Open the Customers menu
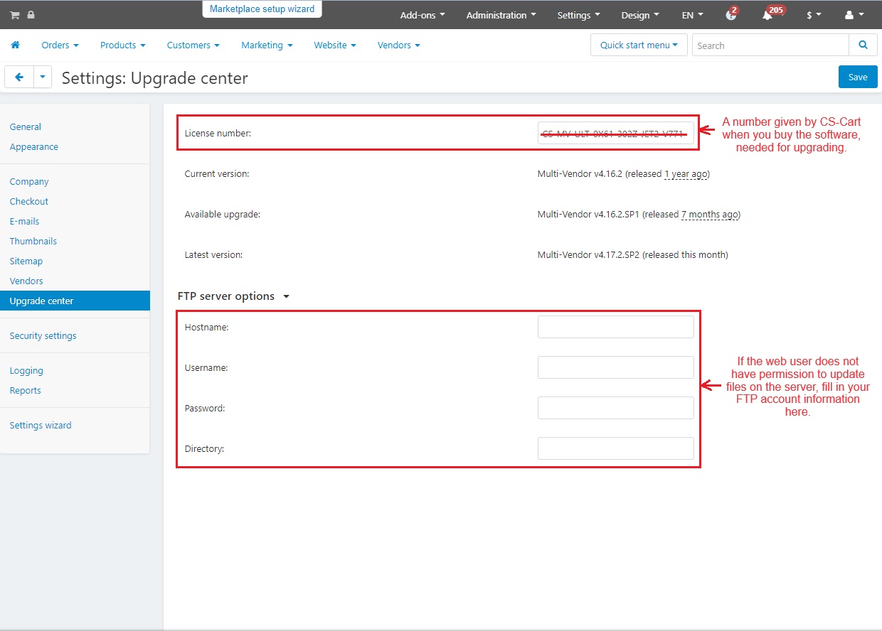 pyautogui.click(x=193, y=45)
